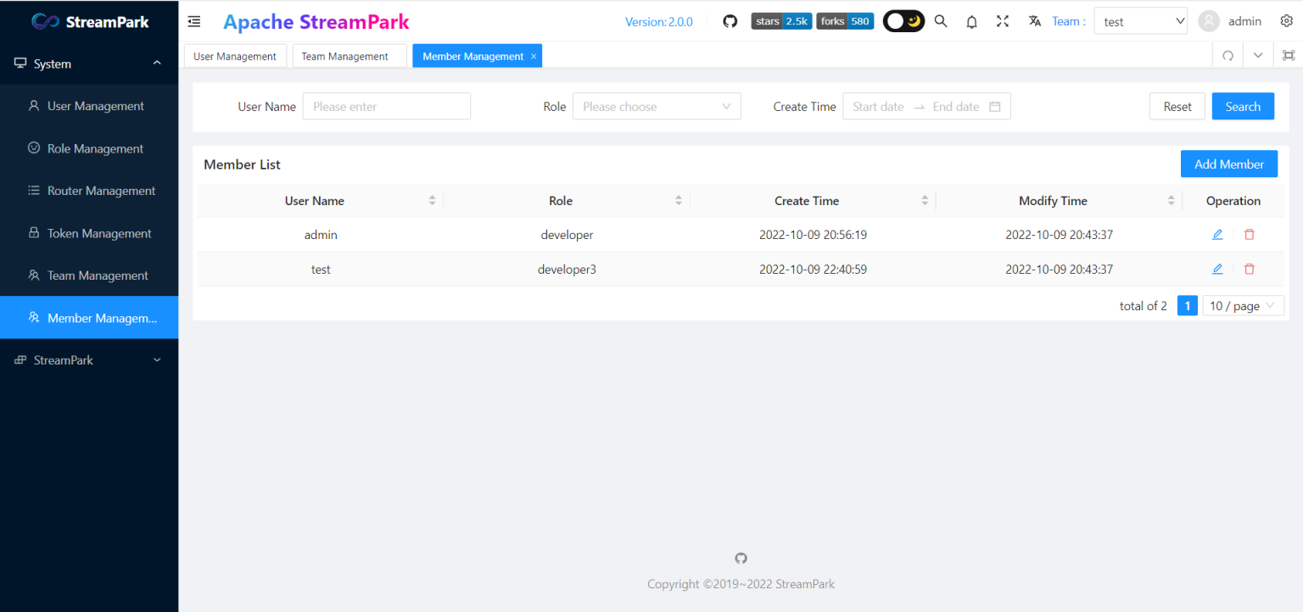Delete the test member row
Image resolution: width=1303 pixels, height=612 pixels.
[x=1249, y=269]
